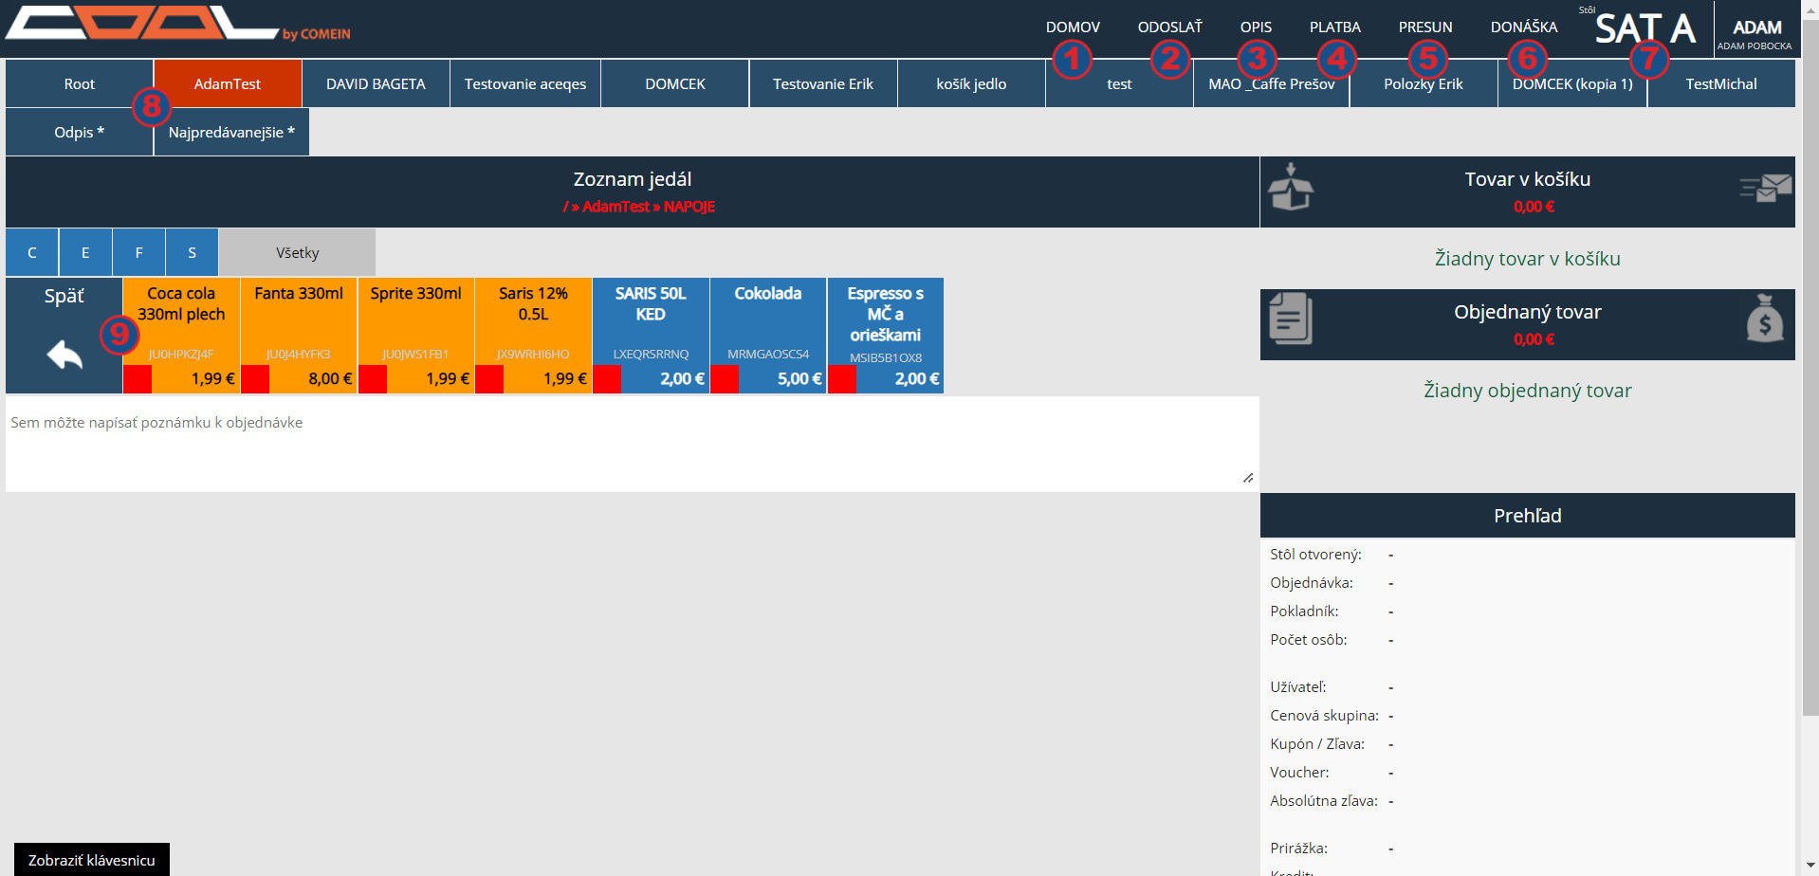Open the DOMOV menu item

pos(1073,27)
